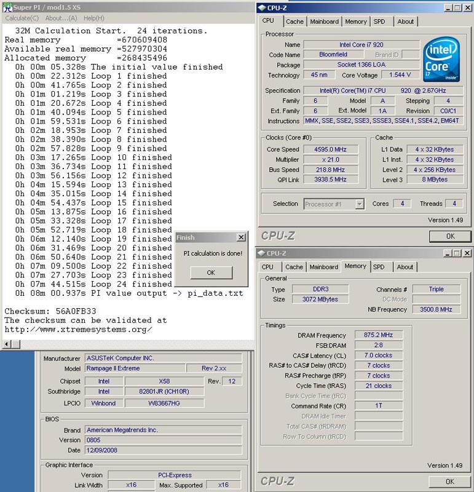Click the Core Speed value 4595.0 MHz

[330, 149]
